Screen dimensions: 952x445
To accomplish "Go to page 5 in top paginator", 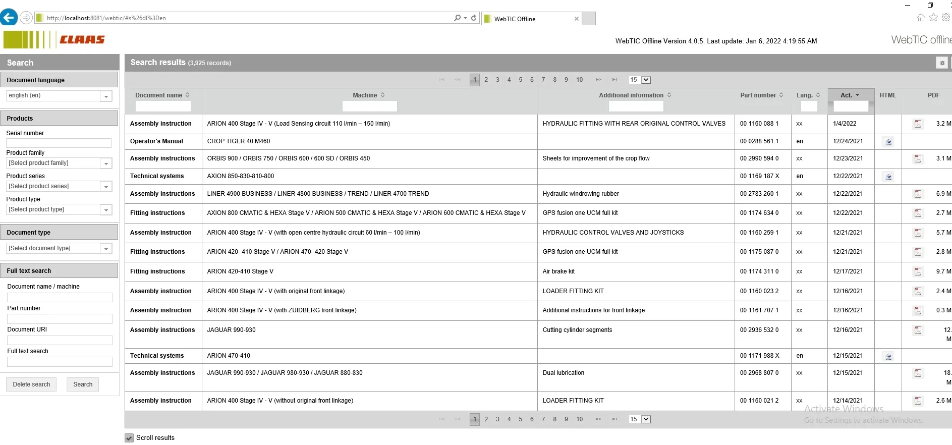I will tap(521, 80).
